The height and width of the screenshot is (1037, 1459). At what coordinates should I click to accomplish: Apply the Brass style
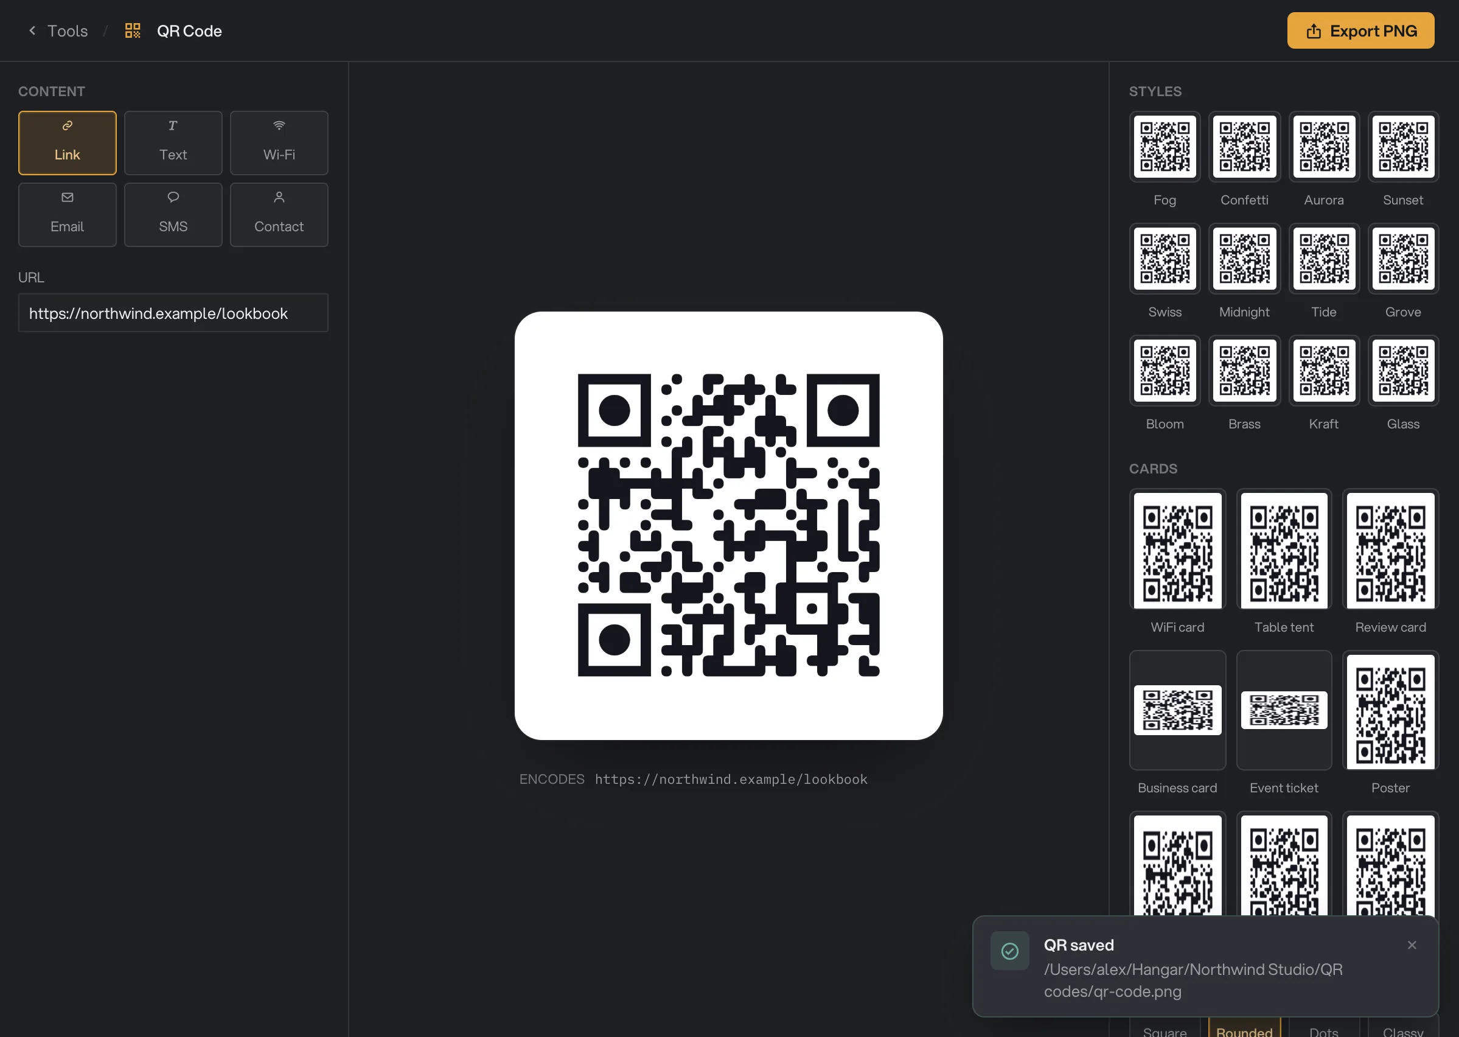[1244, 371]
